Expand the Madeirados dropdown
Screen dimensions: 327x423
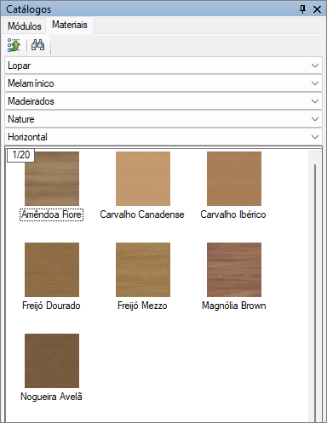(163, 101)
